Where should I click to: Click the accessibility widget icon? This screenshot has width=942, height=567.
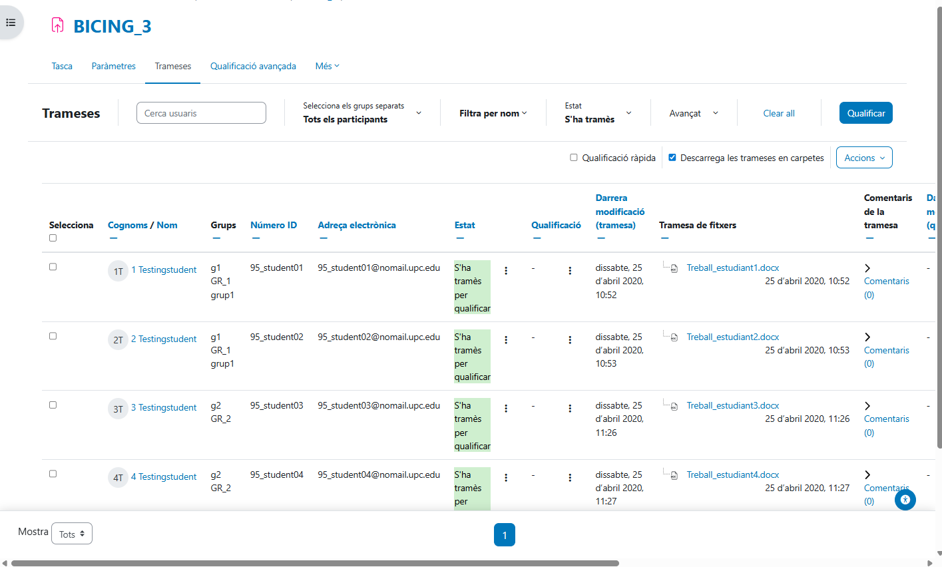pos(905,499)
